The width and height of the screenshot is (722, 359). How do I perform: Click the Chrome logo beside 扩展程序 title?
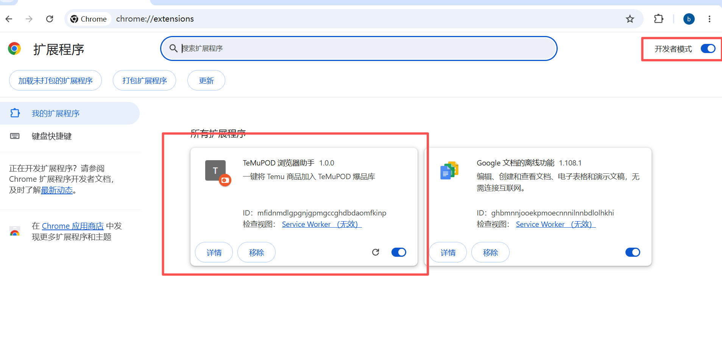[14, 49]
